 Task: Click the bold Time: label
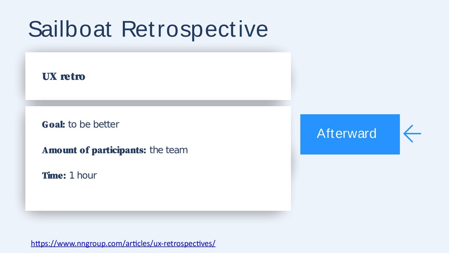(54, 175)
